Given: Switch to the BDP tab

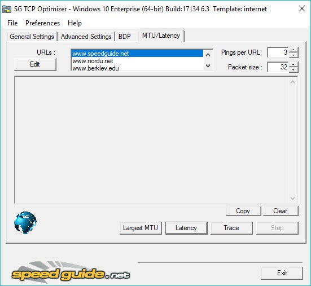Looking at the screenshot, I should [125, 37].
